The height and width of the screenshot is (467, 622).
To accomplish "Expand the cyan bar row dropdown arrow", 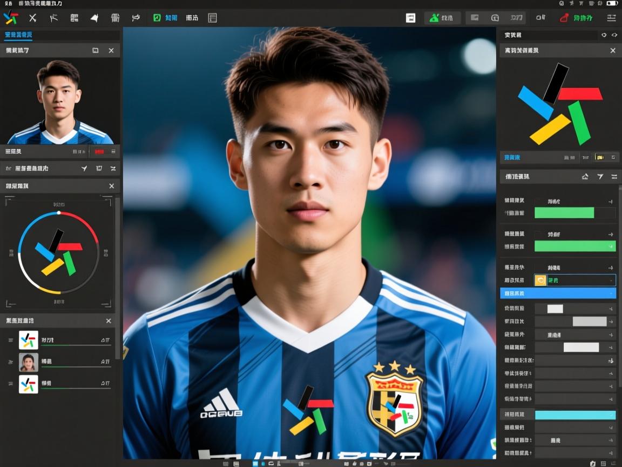I will coord(611,415).
